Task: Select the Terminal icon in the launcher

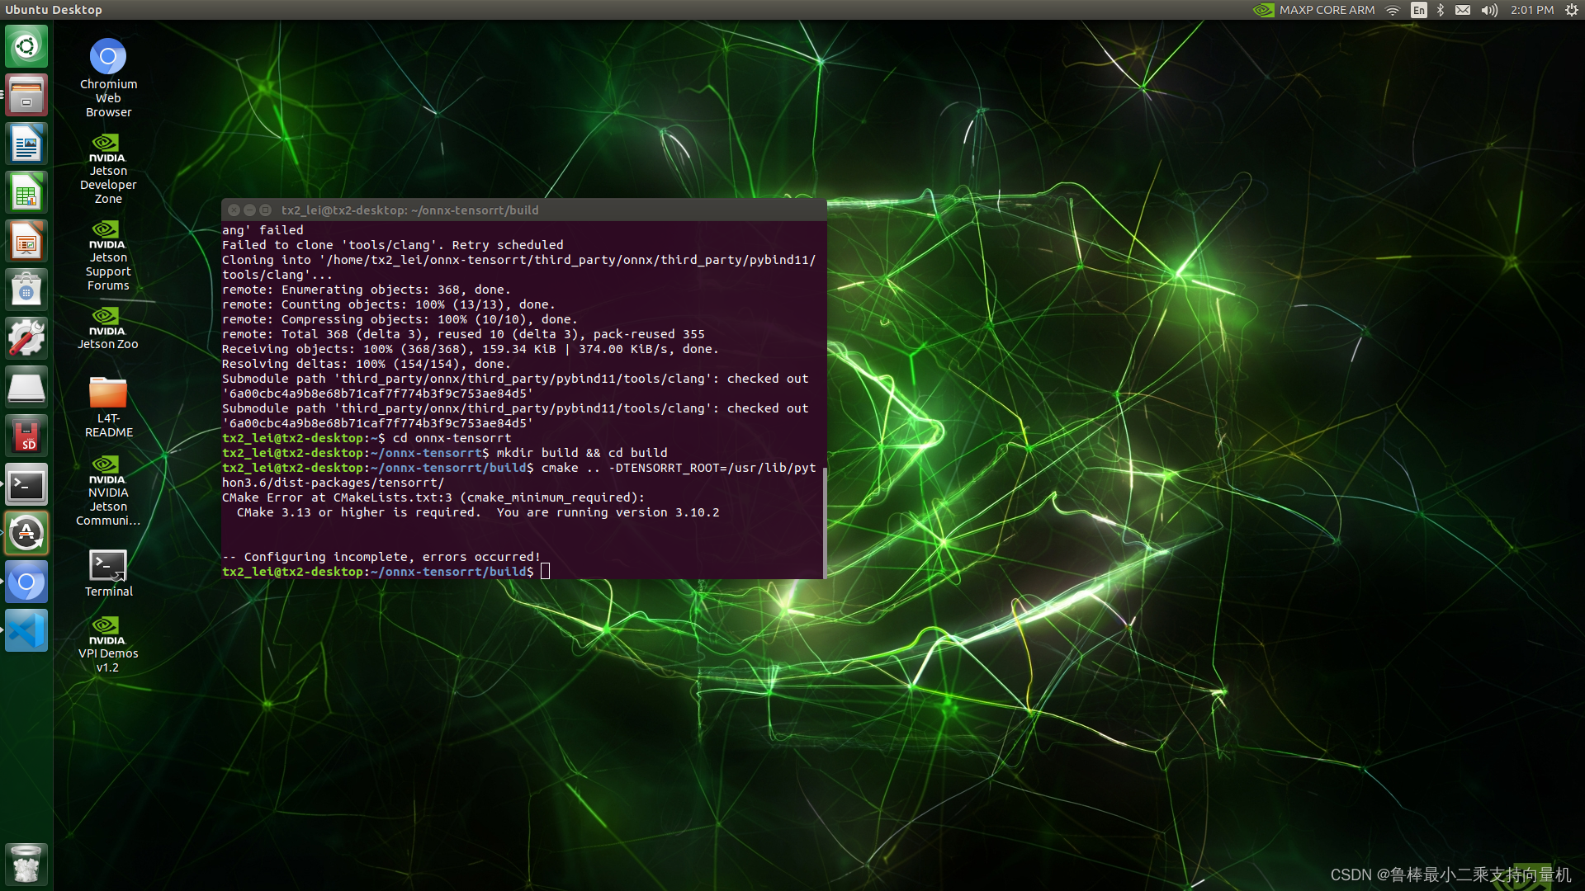Action: tap(26, 484)
